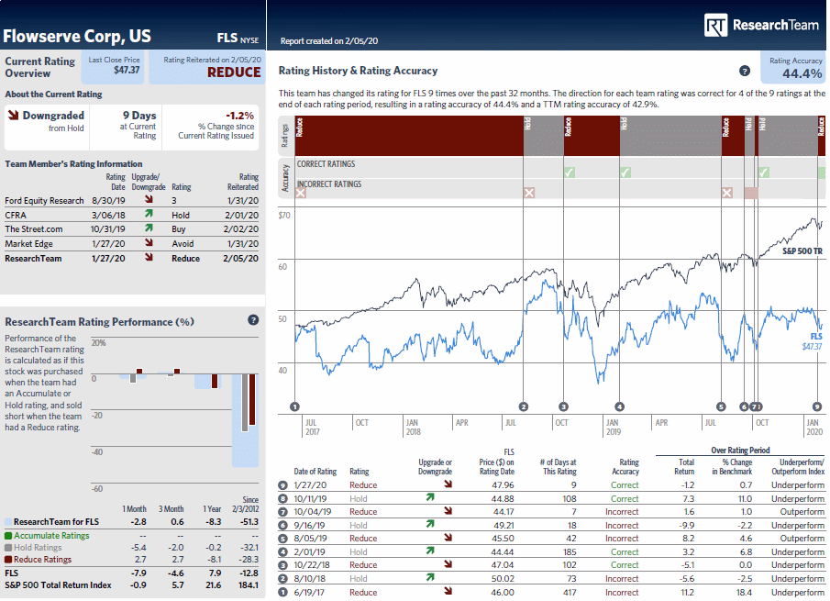Click the 'Over Rating Period' header

tap(740, 451)
